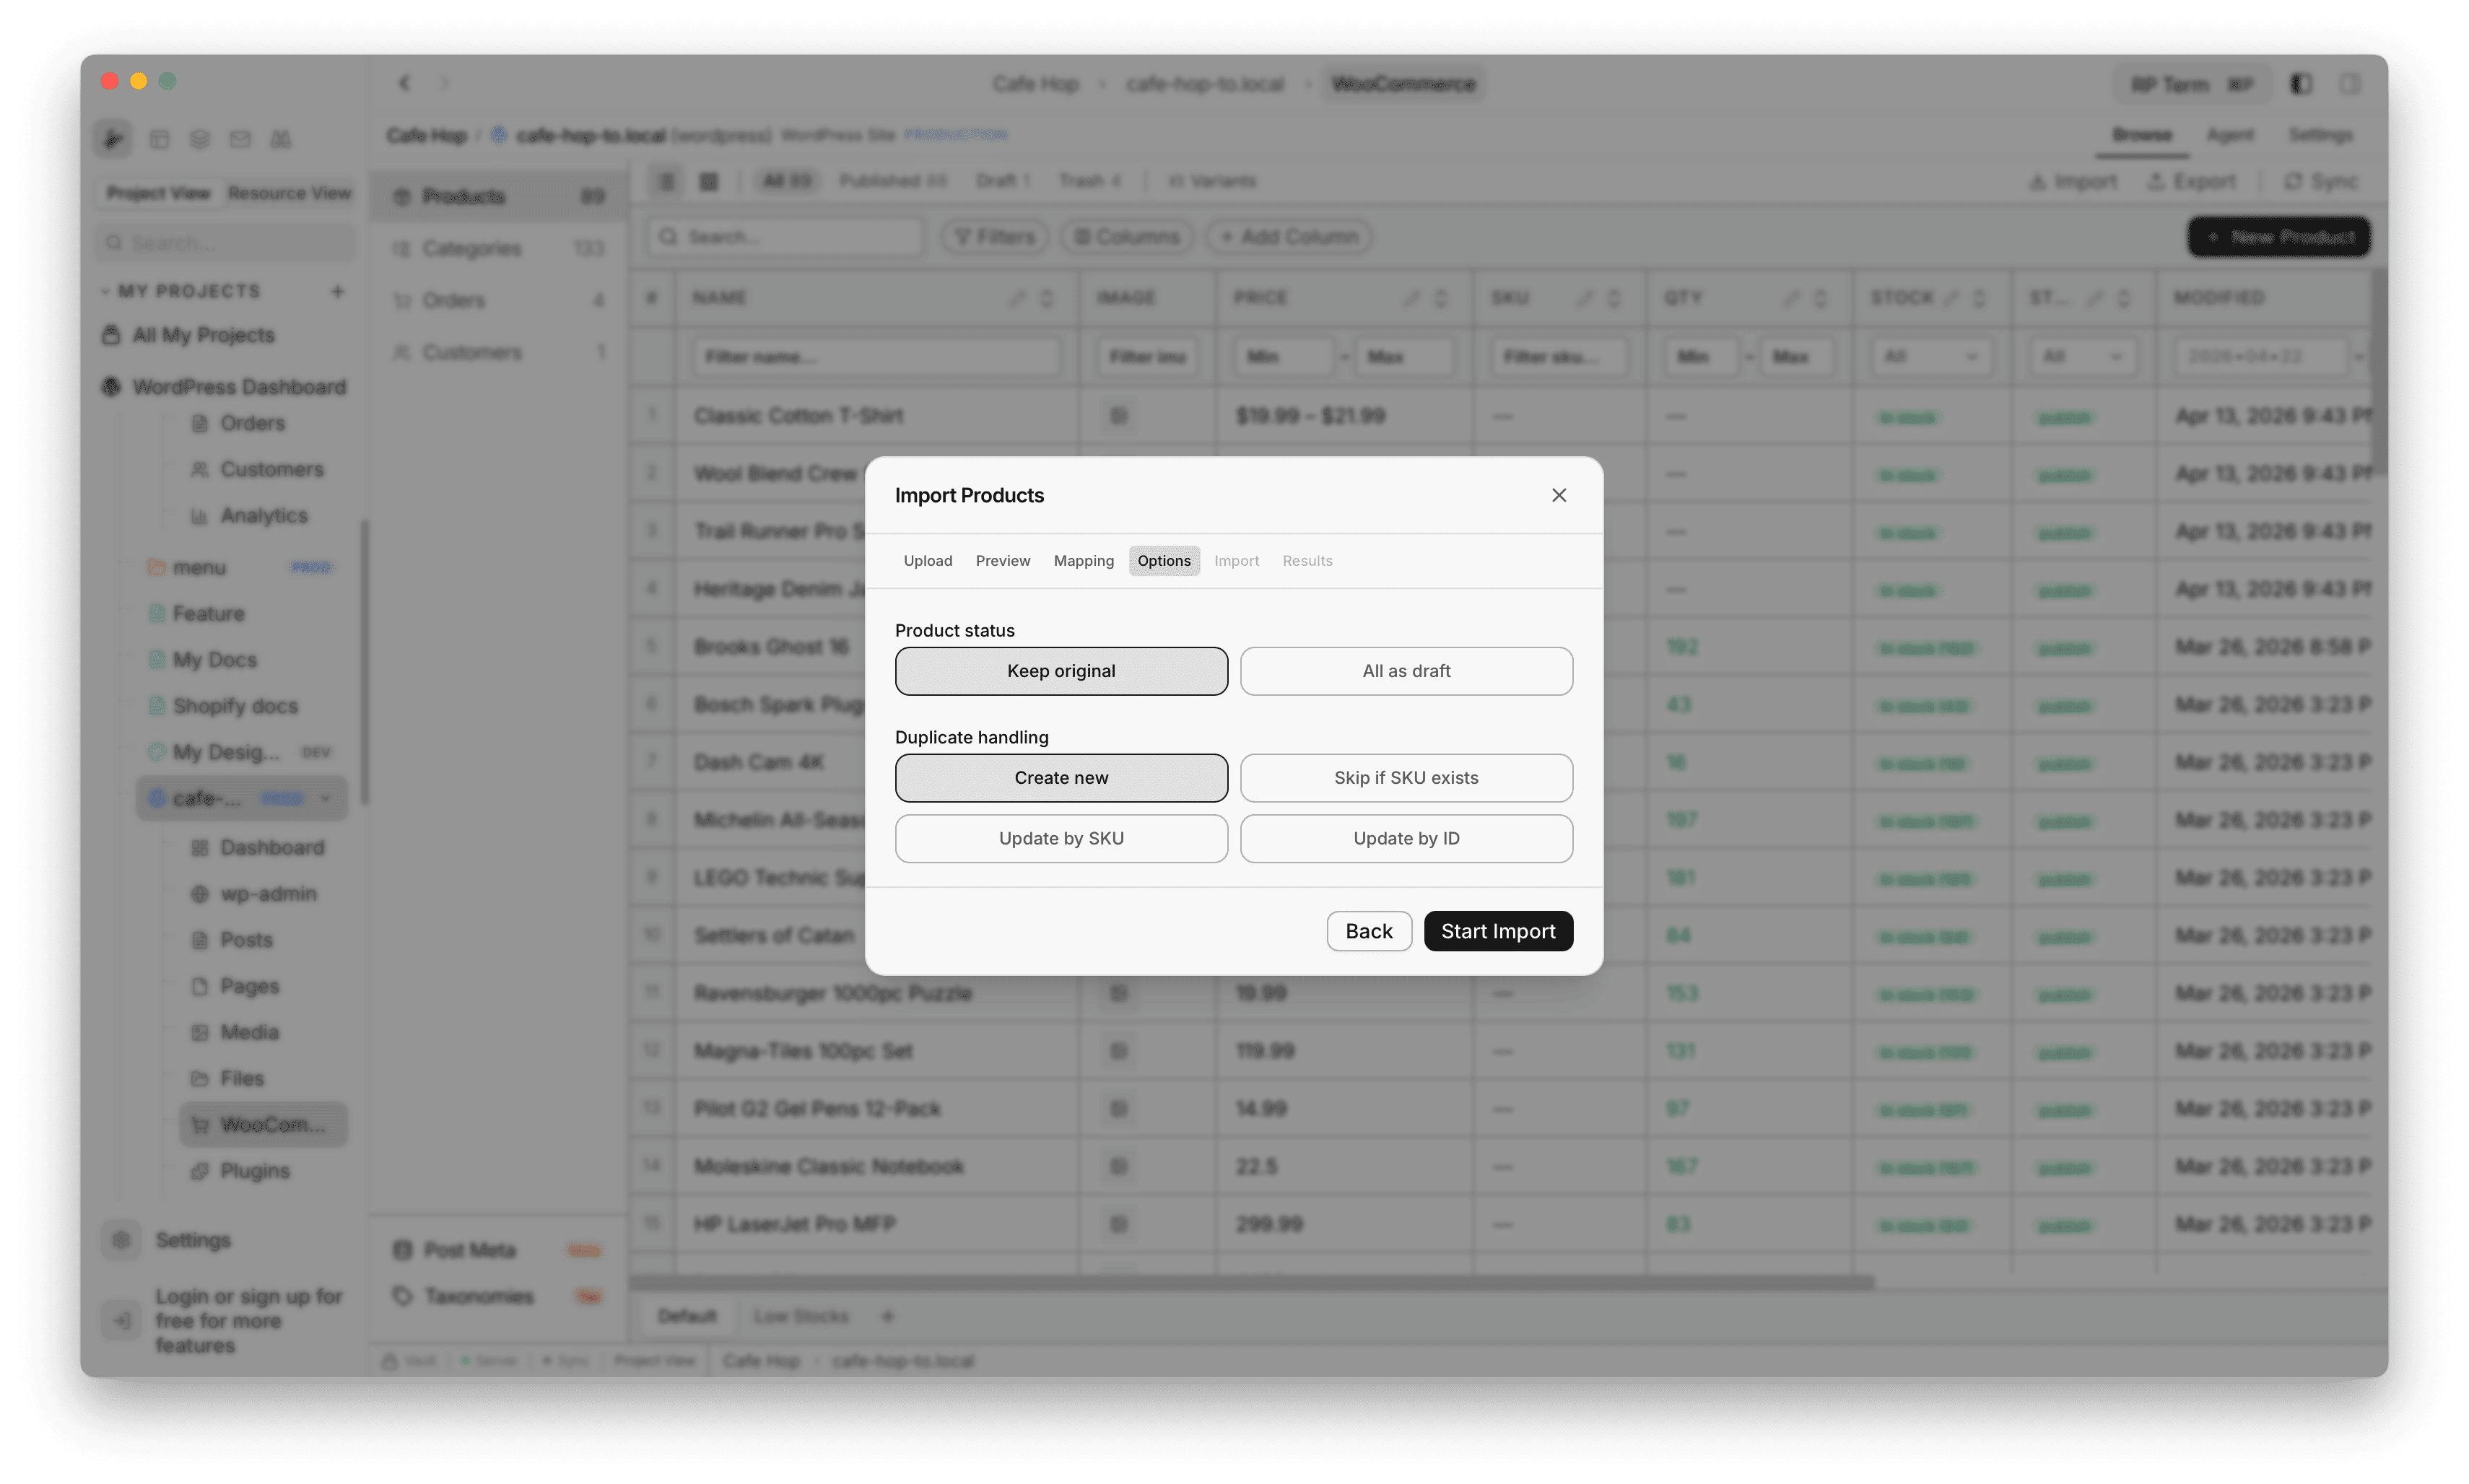Viewport: 2469px width, 1484px height.
Task: Open the mail icon in the sidebar toolbar
Action: (x=240, y=139)
